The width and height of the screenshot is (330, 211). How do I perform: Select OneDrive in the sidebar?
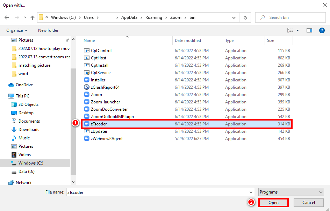(x=24, y=85)
